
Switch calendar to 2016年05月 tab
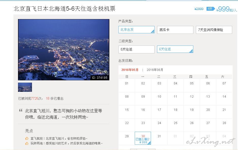[130, 70]
